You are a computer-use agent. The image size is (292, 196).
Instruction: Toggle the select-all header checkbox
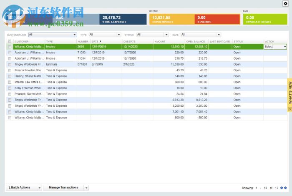(x=10, y=41)
